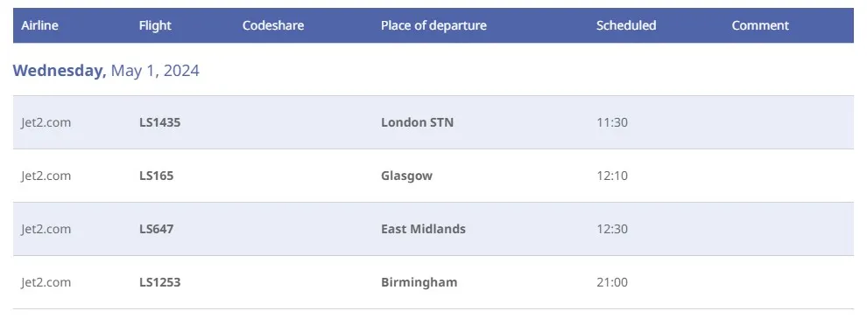The image size is (867, 318).
Task: Open flight LS1435 details
Action: 159,122
